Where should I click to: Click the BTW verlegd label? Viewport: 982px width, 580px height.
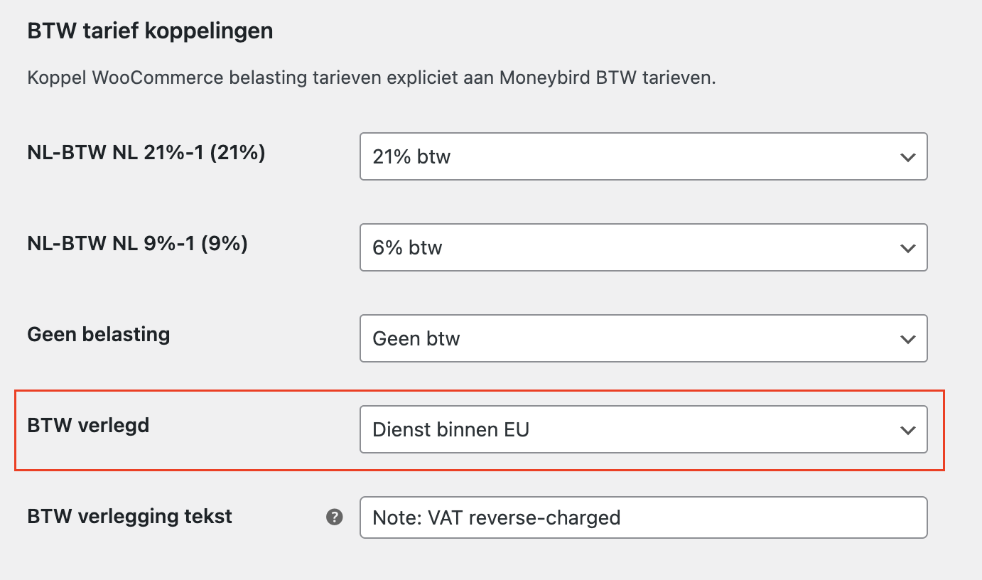88,425
